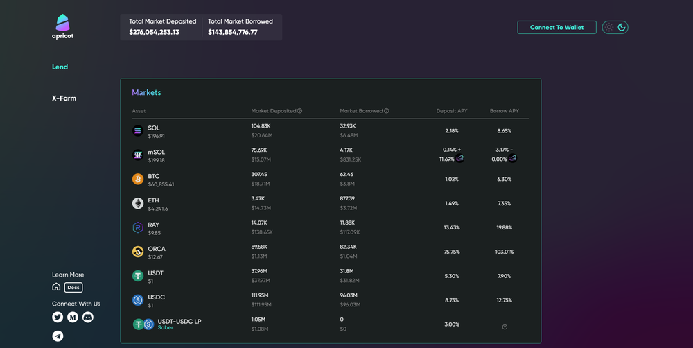Click the apricot logo
The width and height of the screenshot is (693, 348).
coord(63,26)
